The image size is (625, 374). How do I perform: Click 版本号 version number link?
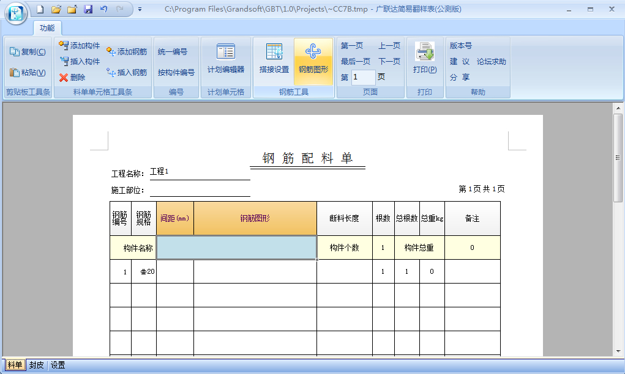click(461, 45)
